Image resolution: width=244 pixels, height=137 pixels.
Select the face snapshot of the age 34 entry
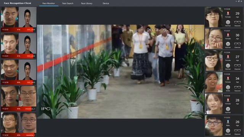(x=213, y=82)
